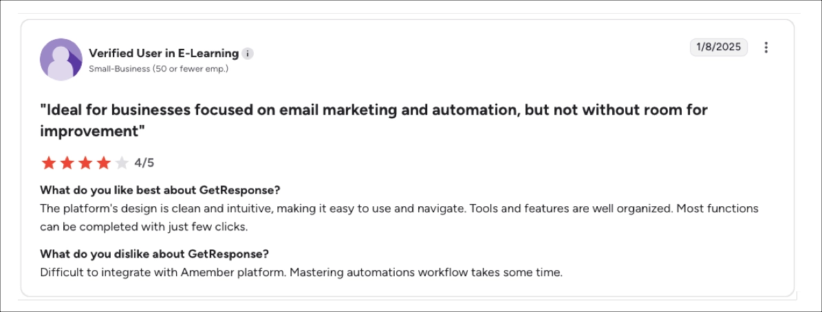Click the purple reviewer avatar
822x312 pixels.
point(61,60)
